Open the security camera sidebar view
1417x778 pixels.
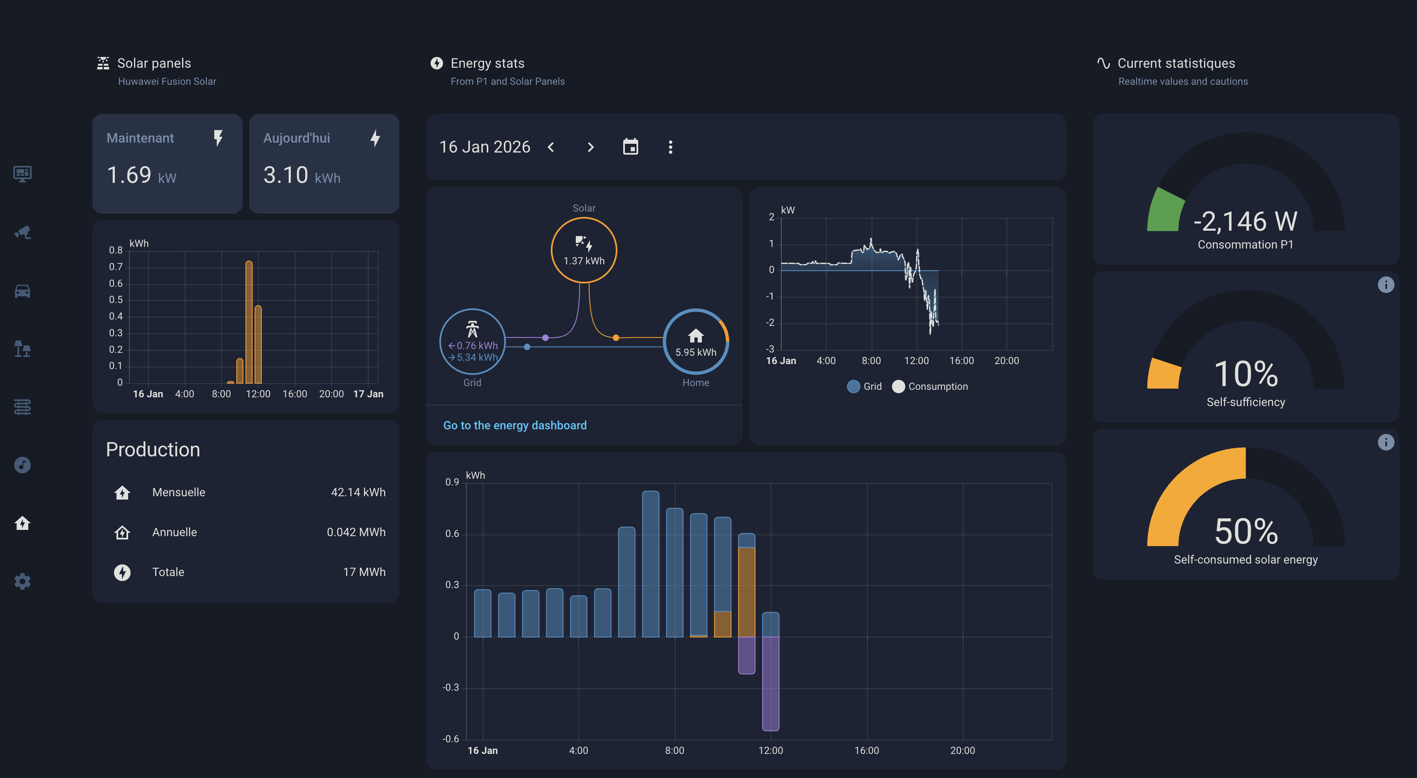point(22,232)
